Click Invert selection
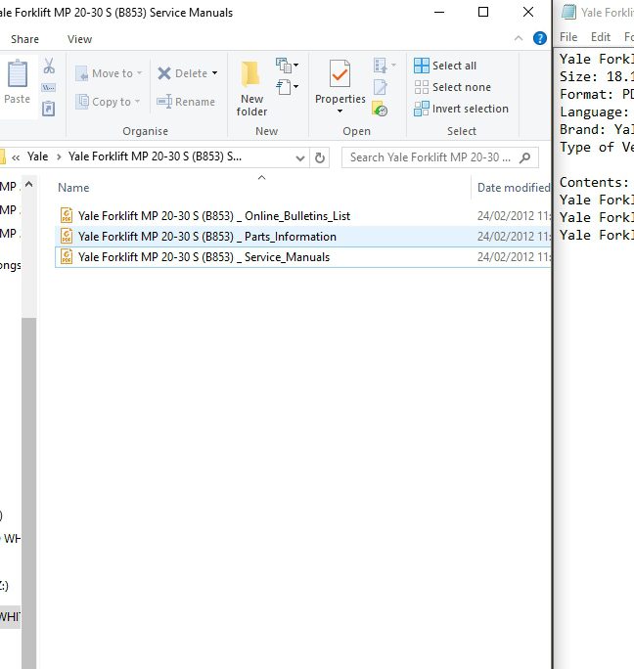The height and width of the screenshot is (669, 634). [461, 109]
